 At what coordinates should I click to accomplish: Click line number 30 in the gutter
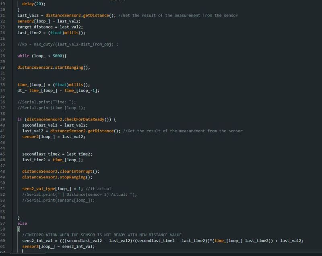coord(2,67)
